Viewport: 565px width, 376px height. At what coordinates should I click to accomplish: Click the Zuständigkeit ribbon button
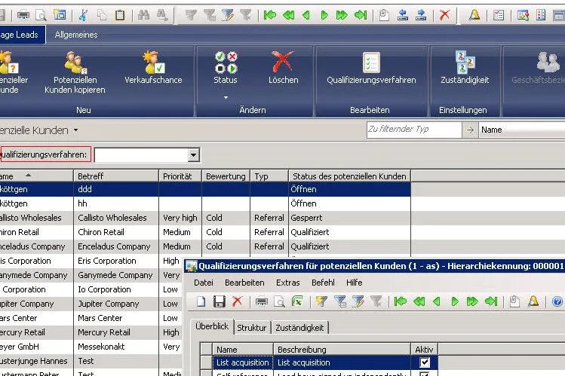[465, 69]
